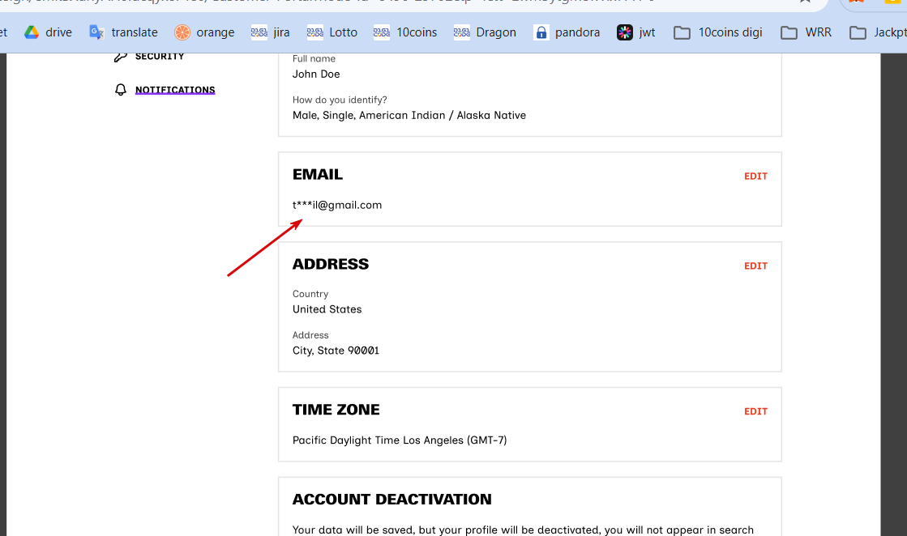The height and width of the screenshot is (536, 907).
Task: Click the notifications bell icon in sidebar
Action: (120, 90)
